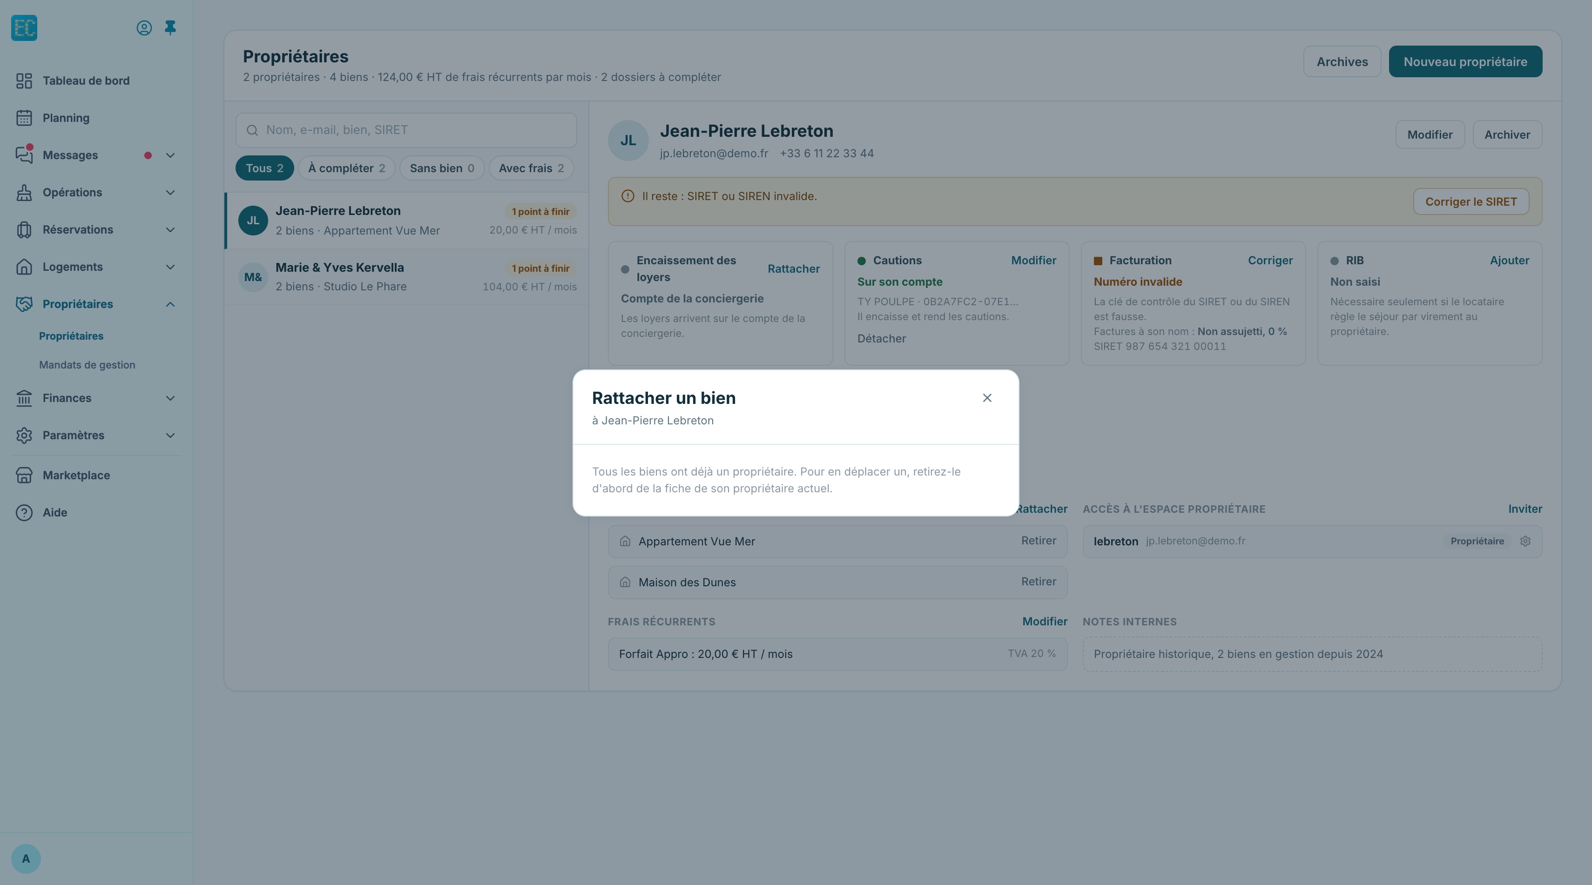Click Modifier button beside Archiver
The width and height of the screenshot is (1592, 885).
tap(1430, 134)
